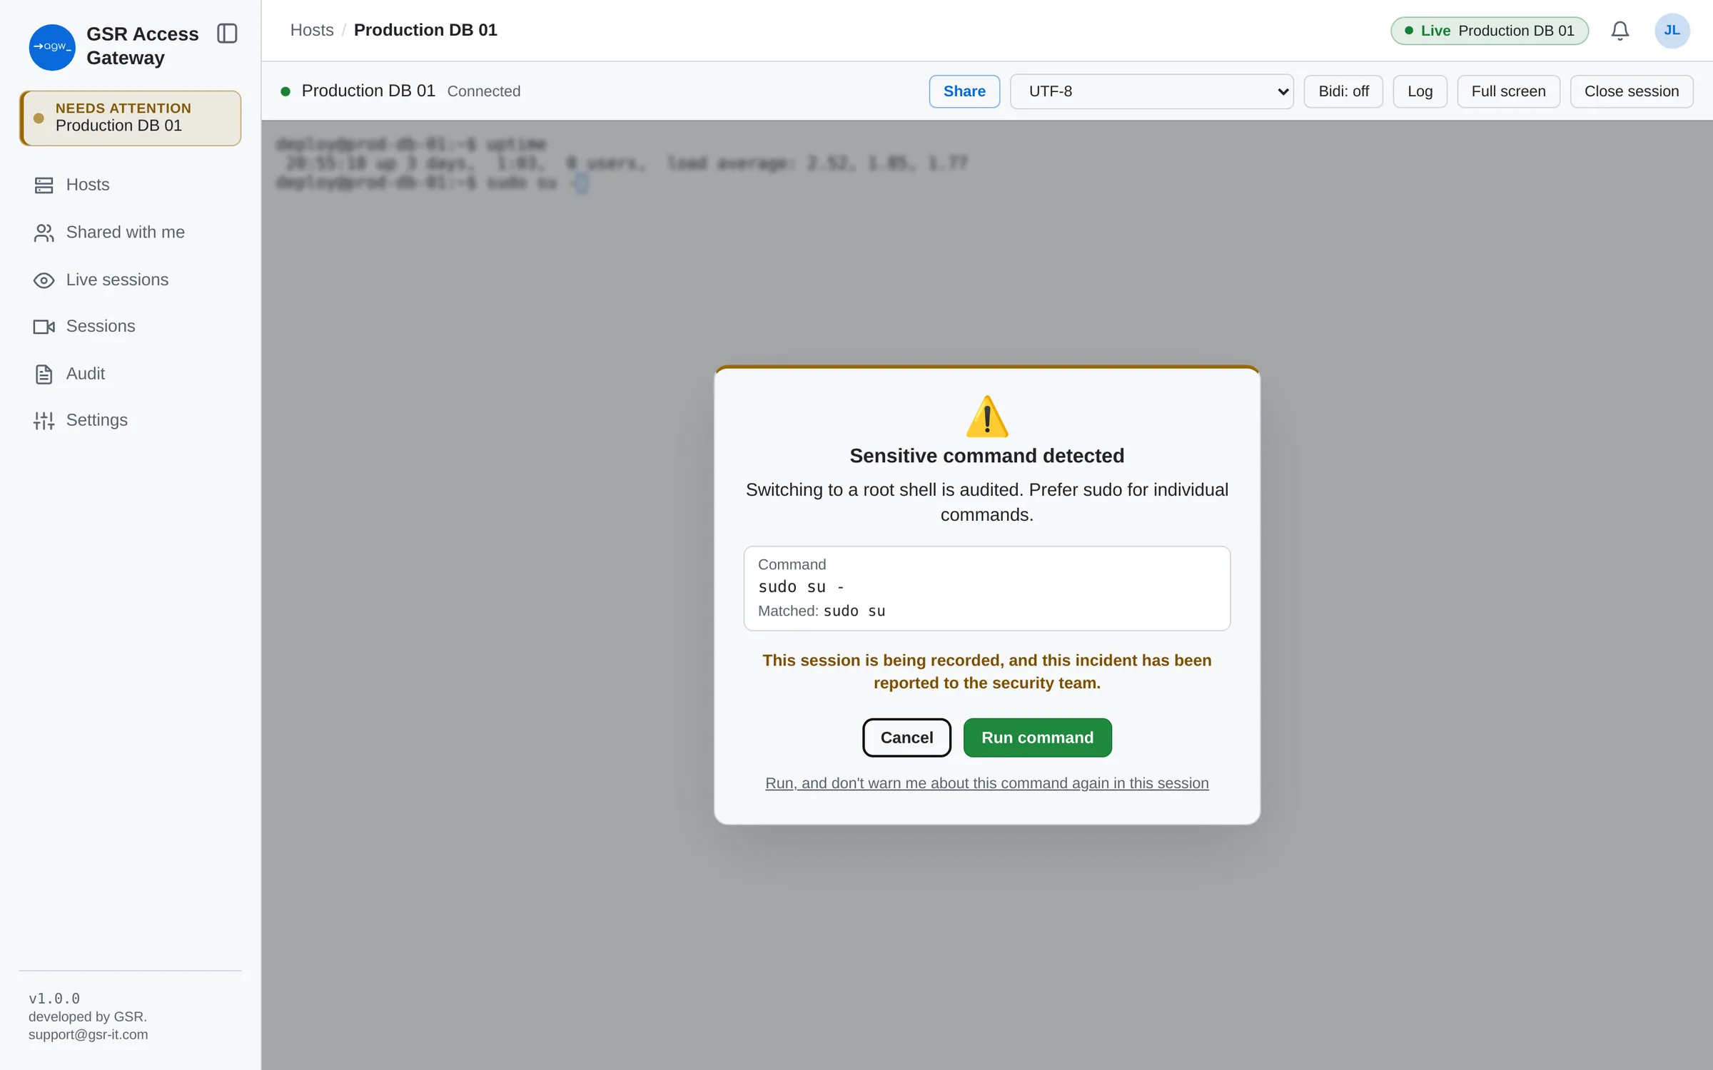Click the Production DB 01 breadcrumb title
The width and height of the screenshot is (1713, 1070).
point(425,30)
